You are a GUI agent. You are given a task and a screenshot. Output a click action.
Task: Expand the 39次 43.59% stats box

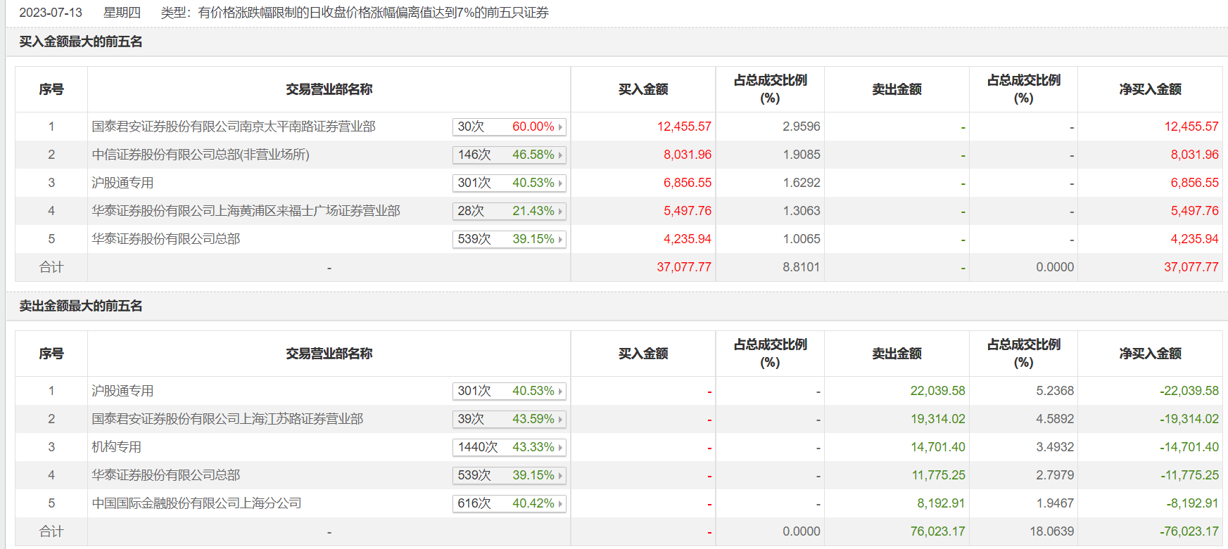(509, 419)
